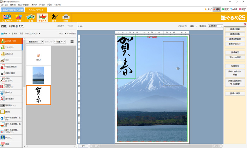
Task: Open 設定 (Settings) gear in top right
Action: click(x=225, y=9)
